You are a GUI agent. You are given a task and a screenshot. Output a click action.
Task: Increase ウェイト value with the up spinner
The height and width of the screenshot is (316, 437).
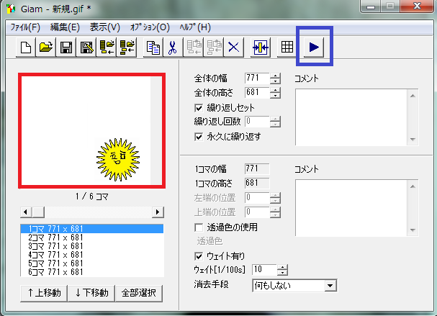pos(282,267)
